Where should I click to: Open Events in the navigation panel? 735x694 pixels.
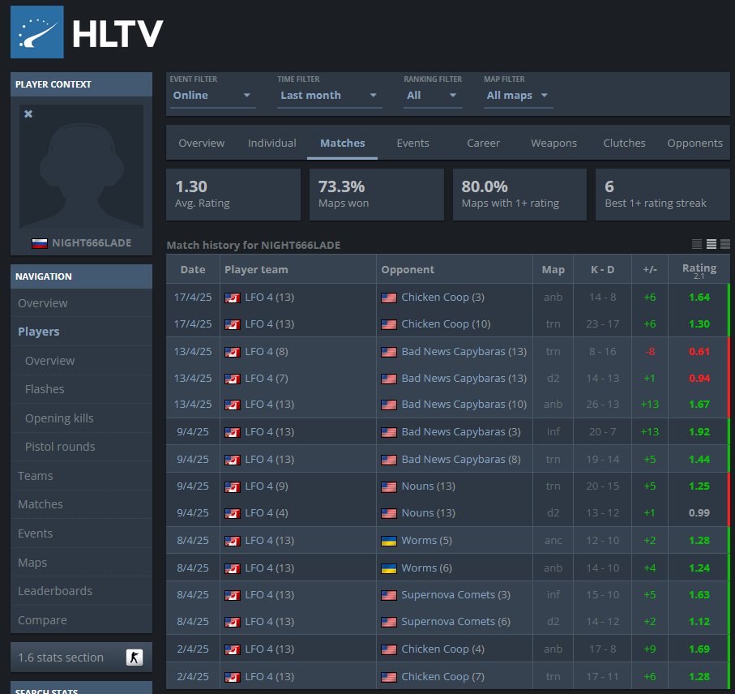coord(81,533)
